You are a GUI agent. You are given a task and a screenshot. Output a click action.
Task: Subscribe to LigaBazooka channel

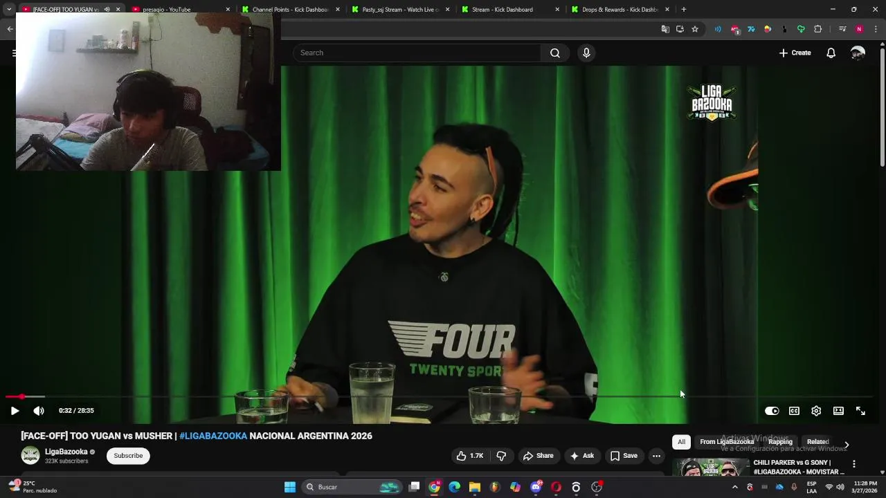[128, 456]
